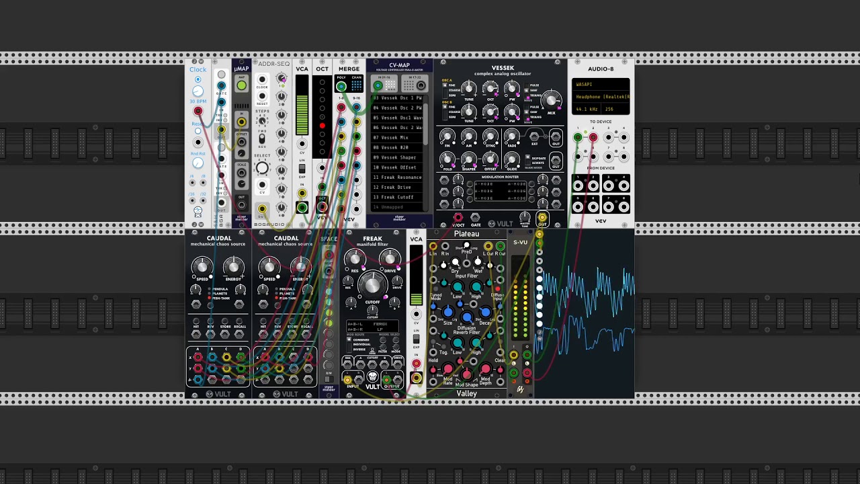Viewport: 860px width, 484px height.
Task: Click the Plateau Size knob
Action: coord(447,312)
